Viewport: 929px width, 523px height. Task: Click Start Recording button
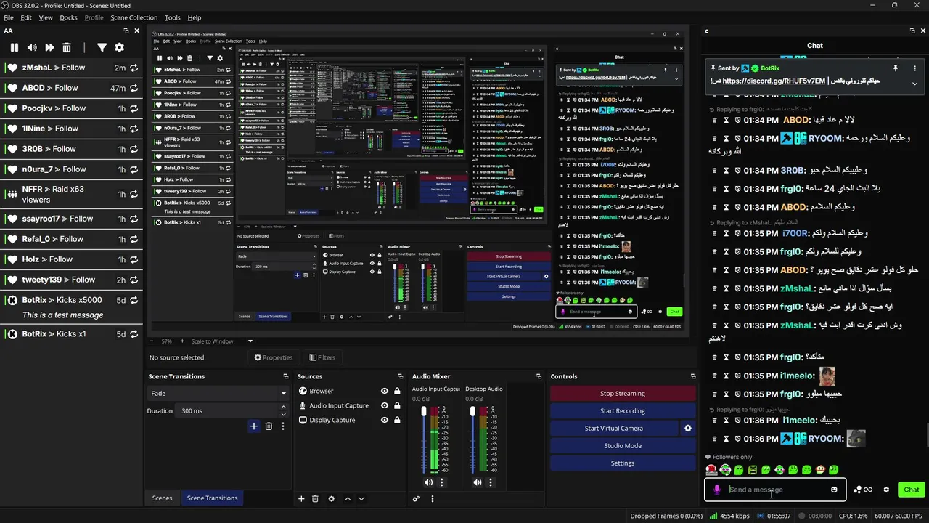[x=623, y=411]
